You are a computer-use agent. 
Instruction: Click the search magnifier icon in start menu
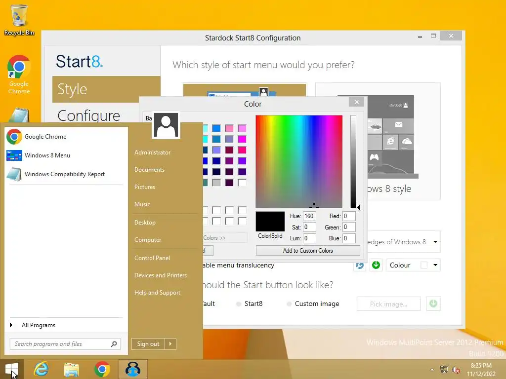click(114, 344)
